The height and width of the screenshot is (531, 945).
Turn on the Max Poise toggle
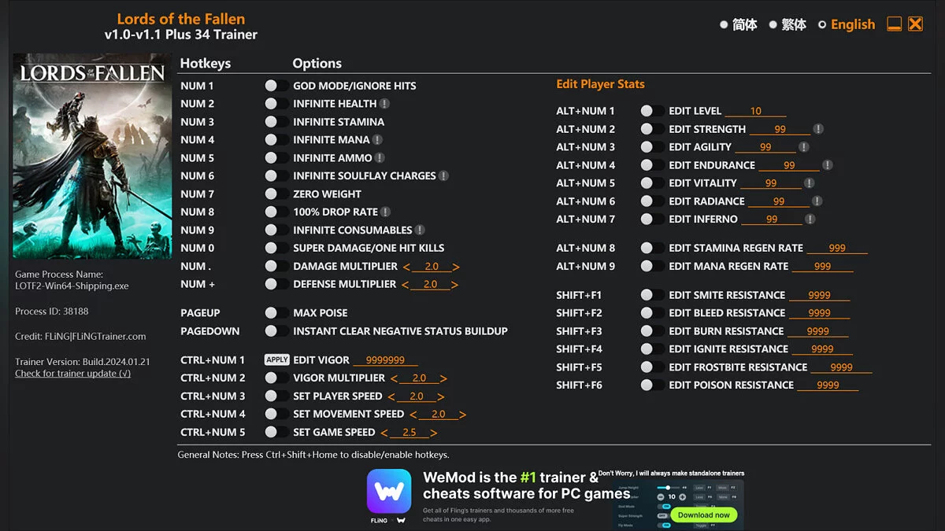tap(276, 313)
